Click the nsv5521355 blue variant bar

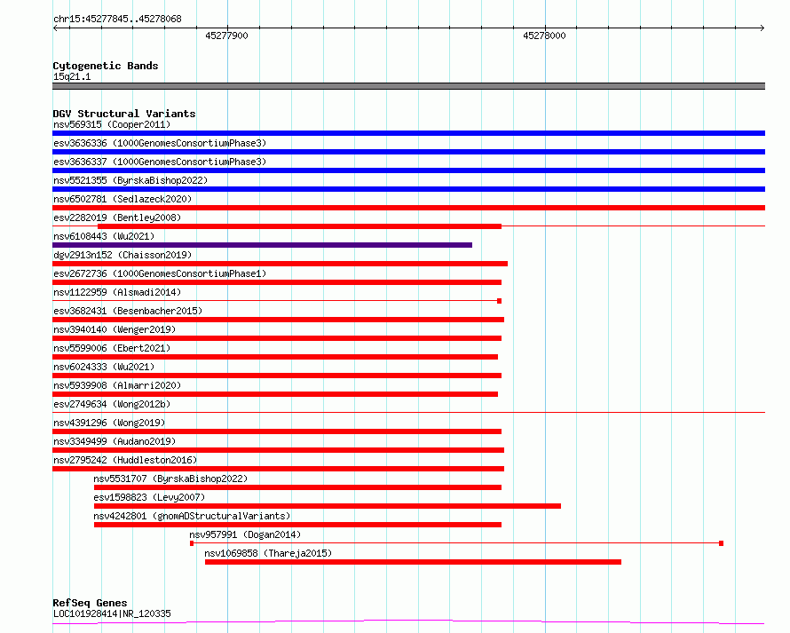point(408,189)
